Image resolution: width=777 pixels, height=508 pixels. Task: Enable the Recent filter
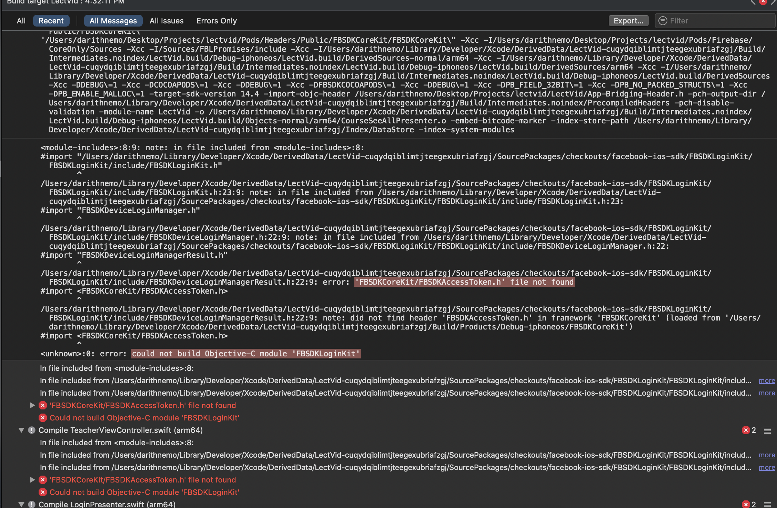click(51, 21)
